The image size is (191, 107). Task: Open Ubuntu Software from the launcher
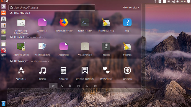(4, 13)
